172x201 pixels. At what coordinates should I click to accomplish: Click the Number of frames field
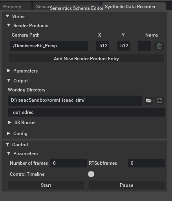tap(68, 163)
